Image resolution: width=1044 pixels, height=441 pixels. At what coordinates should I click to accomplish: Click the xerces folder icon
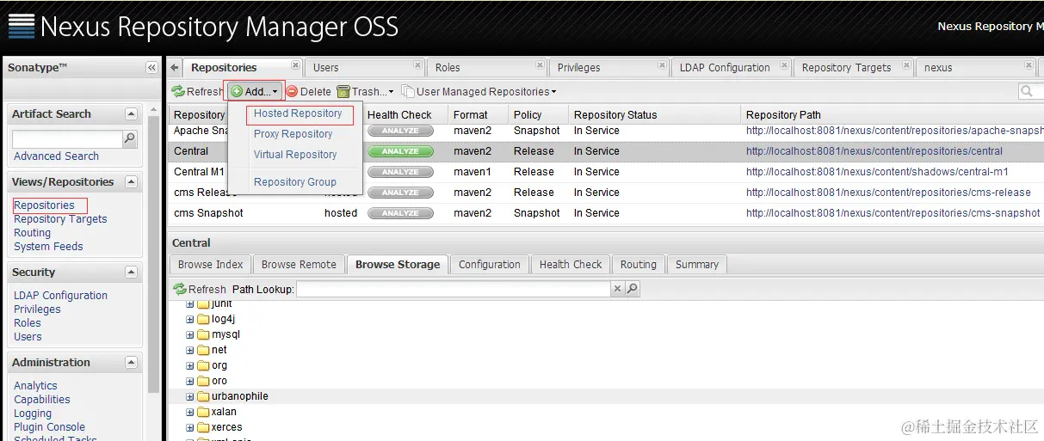tap(203, 427)
